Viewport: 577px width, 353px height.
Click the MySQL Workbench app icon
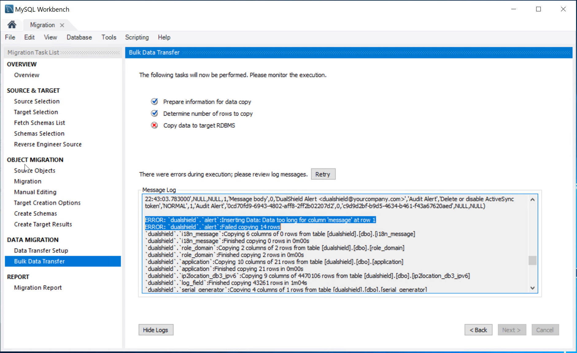click(9, 9)
